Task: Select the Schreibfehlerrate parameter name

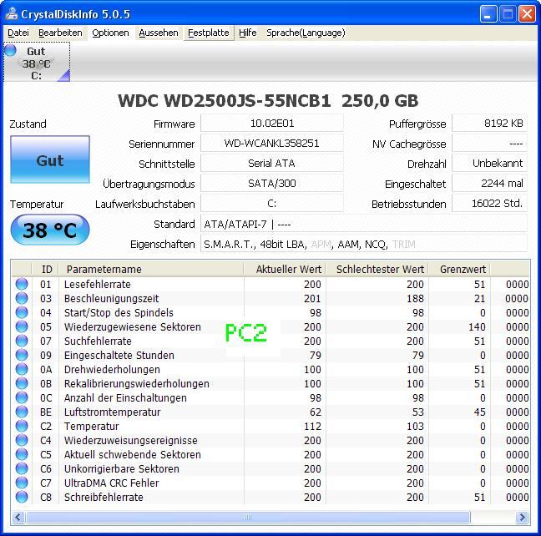Action: click(104, 497)
